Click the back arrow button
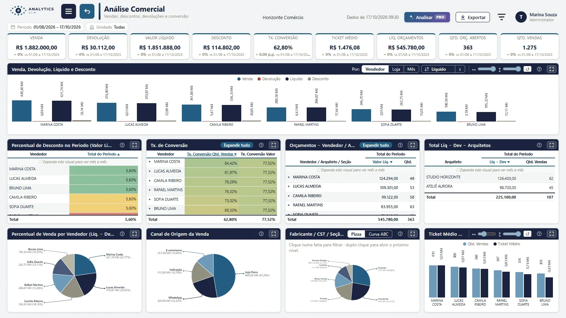Screen dimensions: 566x318 point(87,11)
